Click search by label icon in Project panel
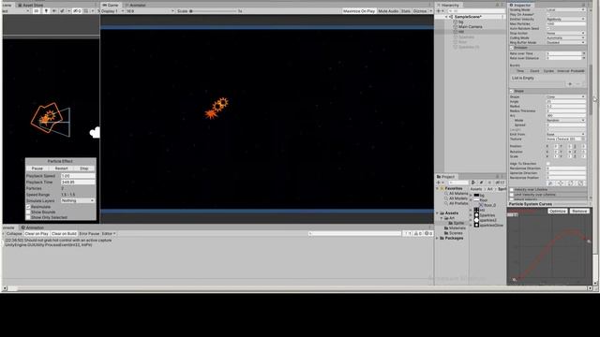The image size is (600, 337). point(481,183)
